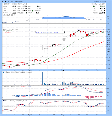
Task: Click the green up-triangle change indicator
Action: coord(94,6)
